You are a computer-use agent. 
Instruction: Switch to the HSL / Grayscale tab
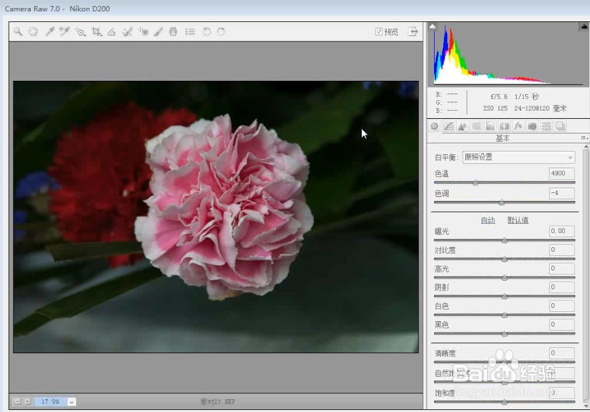[476, 126]
